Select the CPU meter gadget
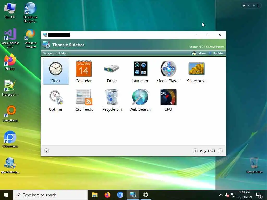Image resolution: width=267 pixels, height=200 pixels. point(168,100)
